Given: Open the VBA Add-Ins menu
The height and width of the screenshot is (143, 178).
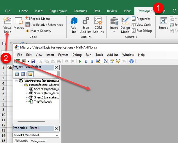Looking at the screenshot, I should [x=113, y=55].
